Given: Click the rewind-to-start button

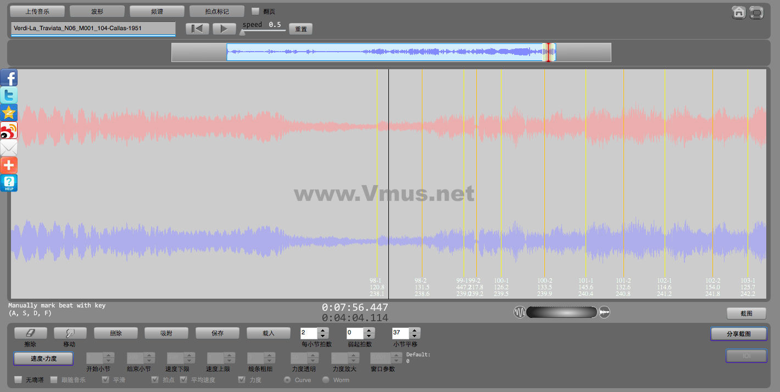Looking at the screenshot, I should pos(197,29).
